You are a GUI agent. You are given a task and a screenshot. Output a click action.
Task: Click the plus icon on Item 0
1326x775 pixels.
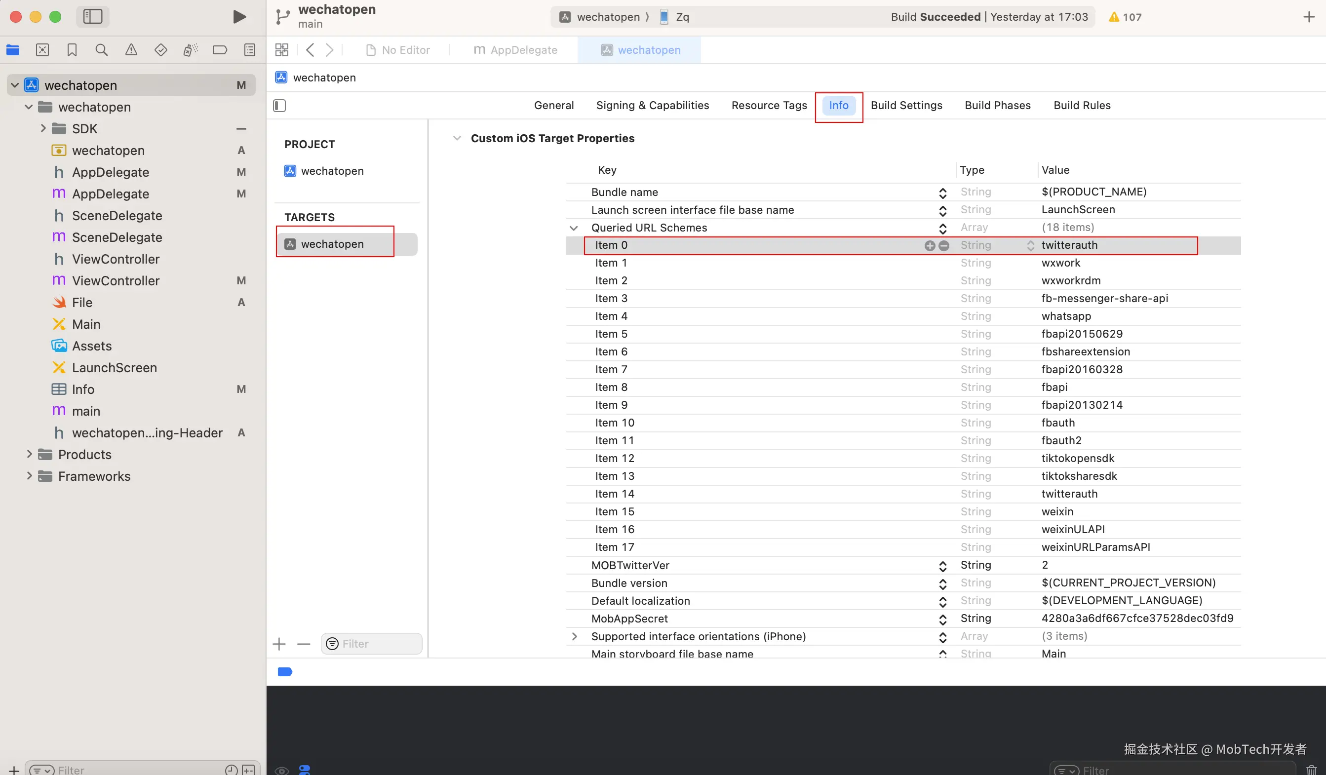[930, 246]
